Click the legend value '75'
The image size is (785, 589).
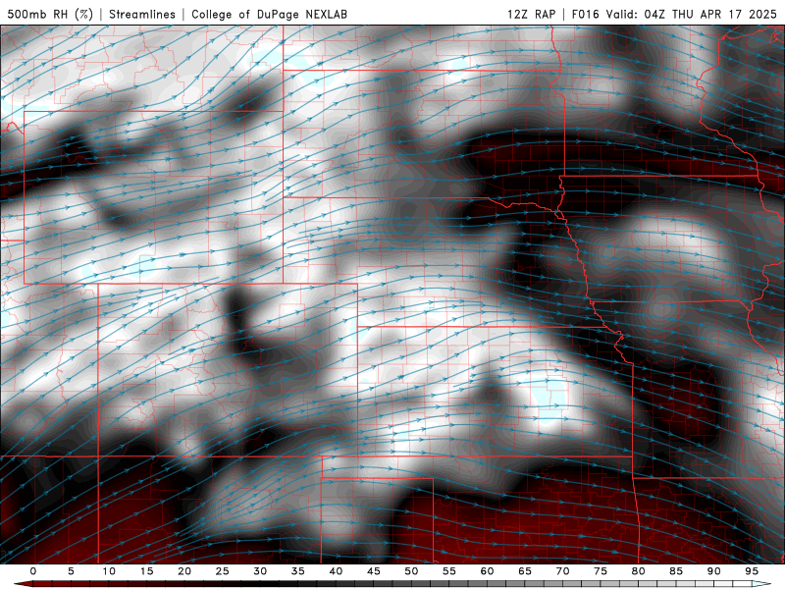(601, 571)
